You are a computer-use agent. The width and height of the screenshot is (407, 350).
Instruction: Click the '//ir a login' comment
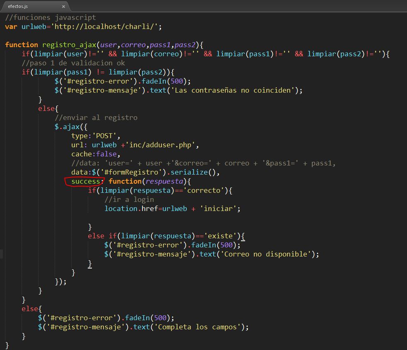(x=129, y=199)
